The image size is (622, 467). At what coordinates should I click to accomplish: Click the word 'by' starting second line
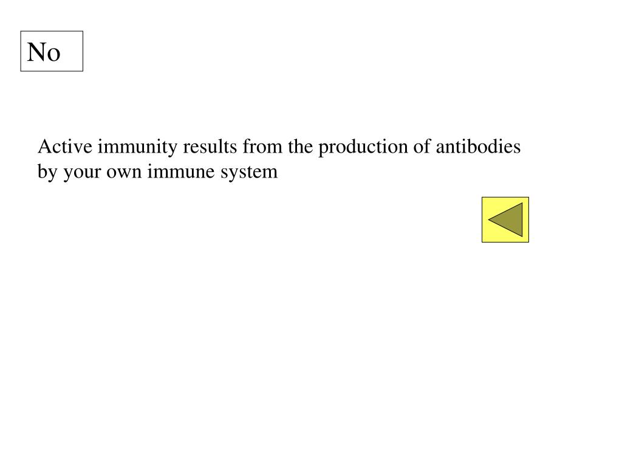pos(47,172)
